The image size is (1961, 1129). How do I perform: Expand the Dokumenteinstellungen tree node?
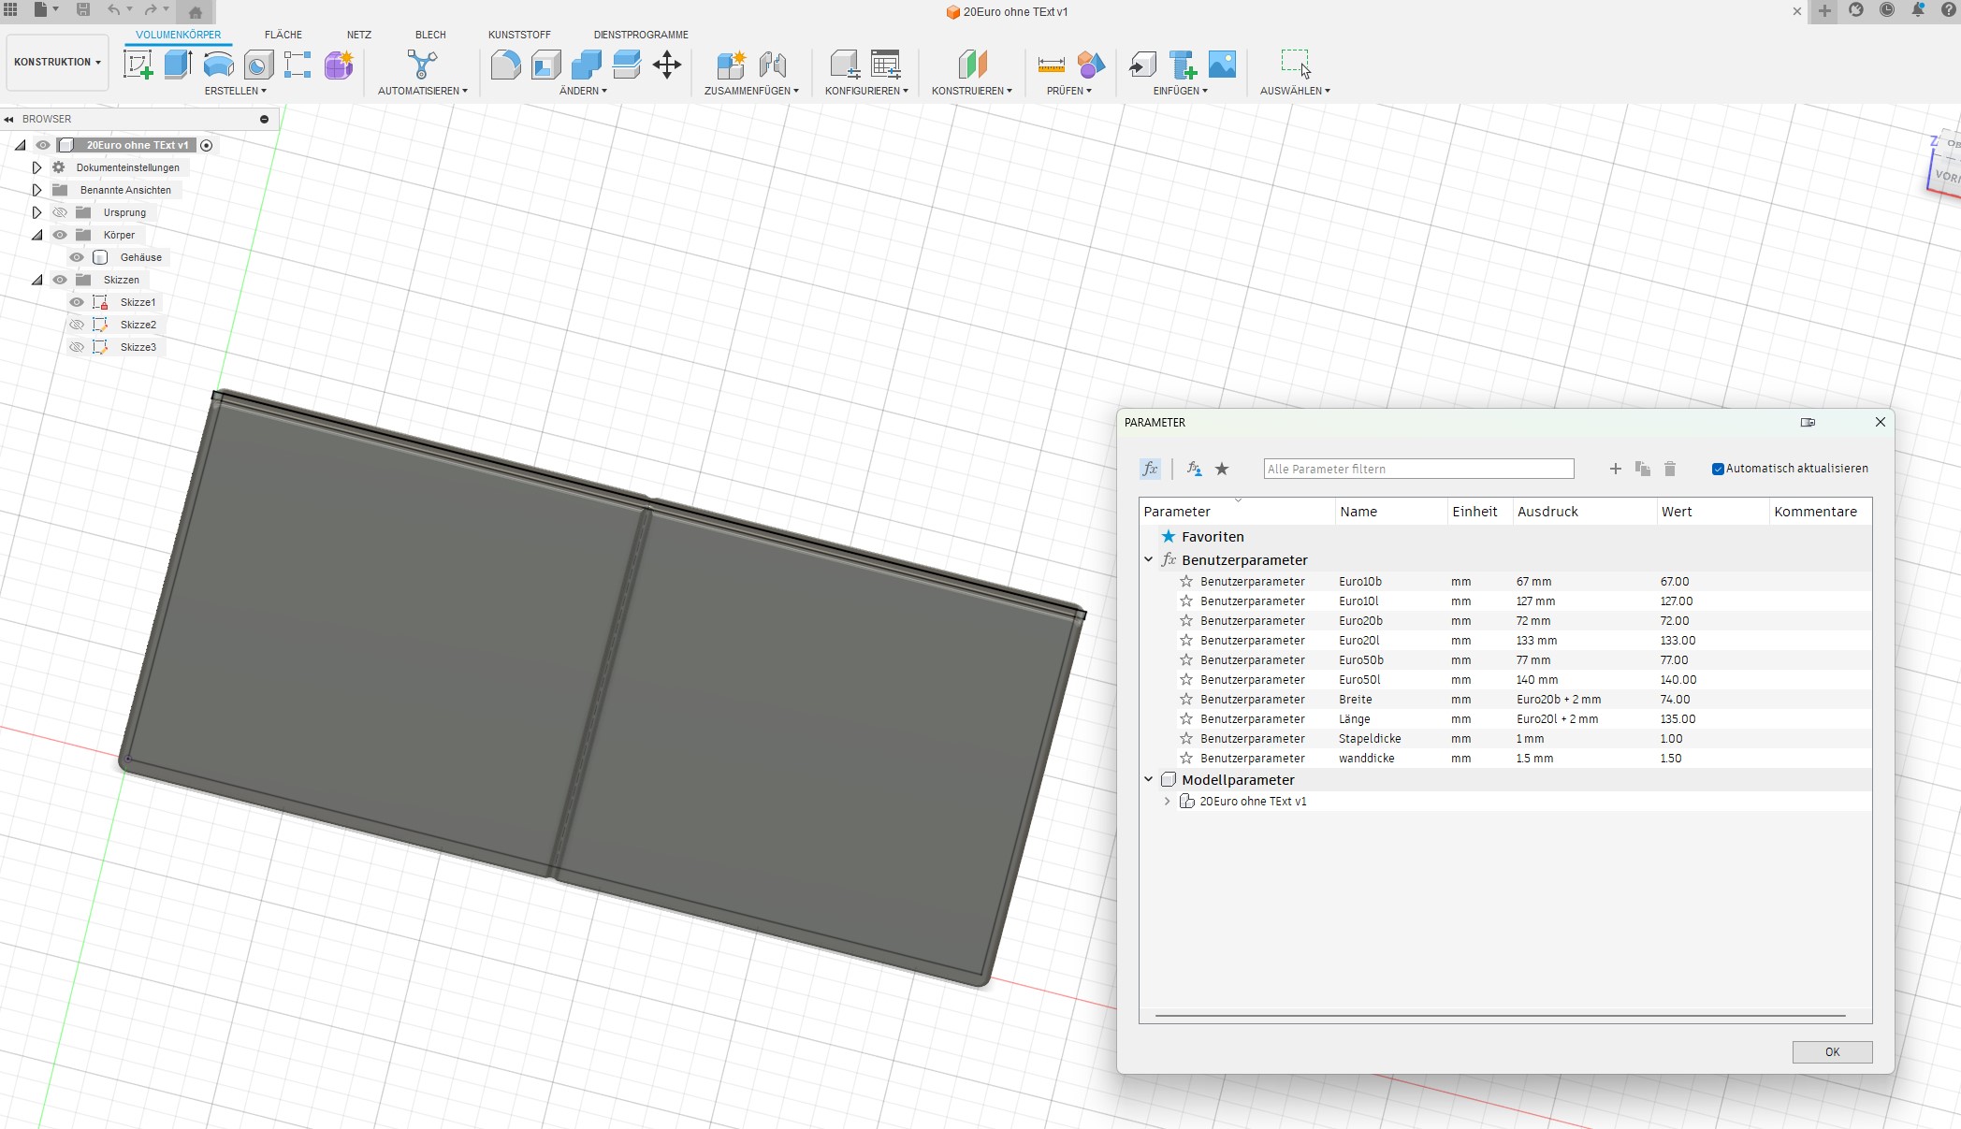[x=36, y=167]
